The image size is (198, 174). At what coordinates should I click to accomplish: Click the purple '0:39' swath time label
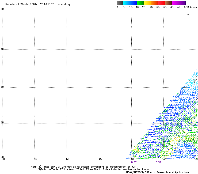[x=158, y=162]
